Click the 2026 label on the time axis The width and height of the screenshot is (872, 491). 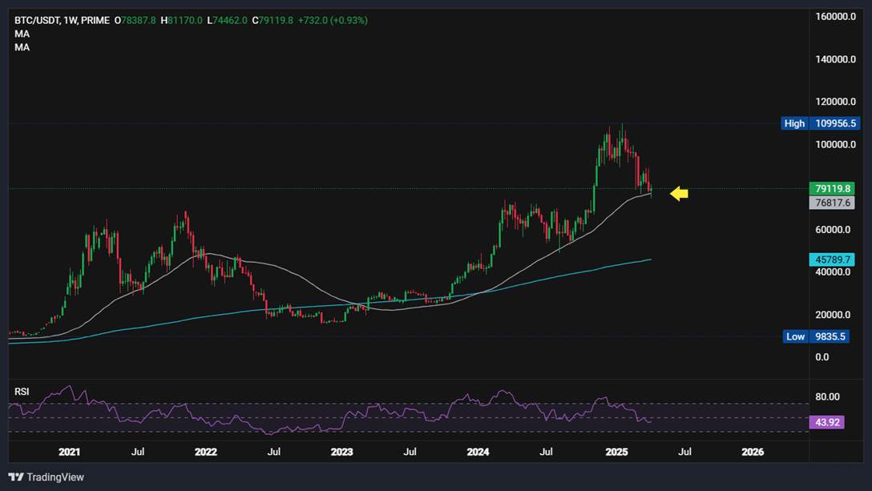pos(753,452)
